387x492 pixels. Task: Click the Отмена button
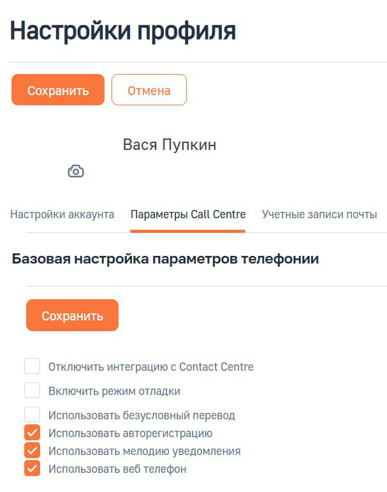click(x=149, y=90)
